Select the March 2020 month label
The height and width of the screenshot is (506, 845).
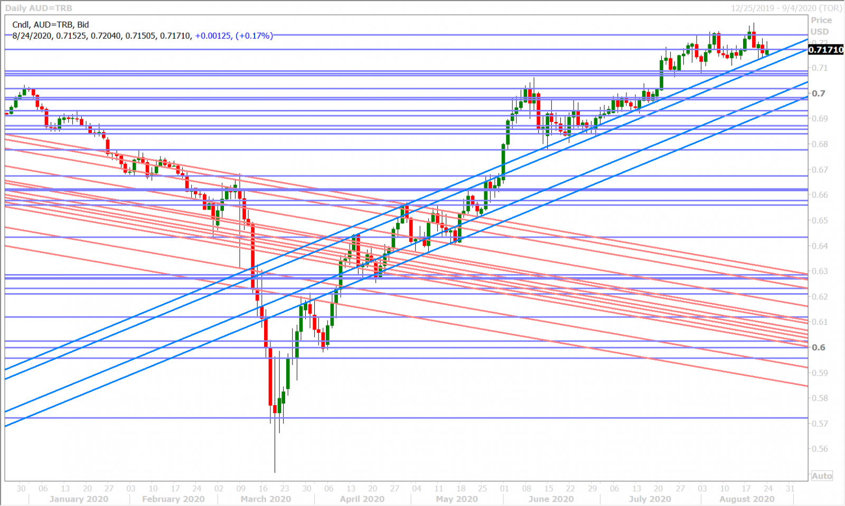click(266, 499)
